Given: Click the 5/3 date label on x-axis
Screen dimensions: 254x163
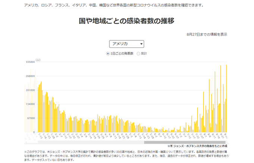Looking at the screenshot, I should (131, 135).
